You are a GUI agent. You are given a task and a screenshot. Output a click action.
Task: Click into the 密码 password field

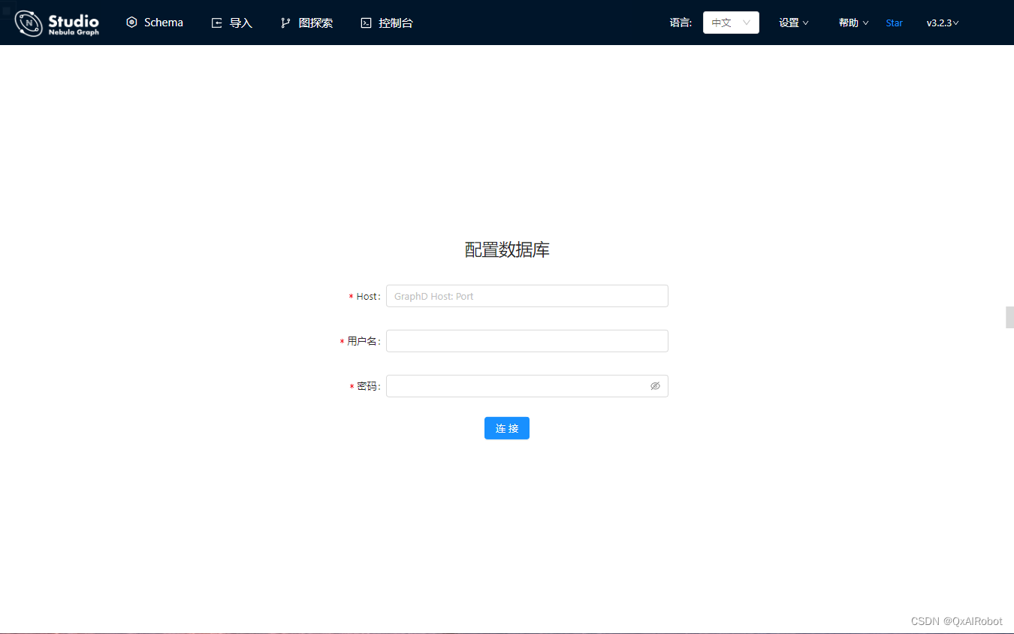527,386
